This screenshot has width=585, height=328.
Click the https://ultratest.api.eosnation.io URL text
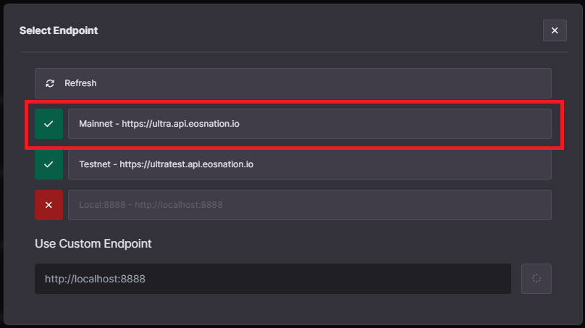[x=187, y=164]
